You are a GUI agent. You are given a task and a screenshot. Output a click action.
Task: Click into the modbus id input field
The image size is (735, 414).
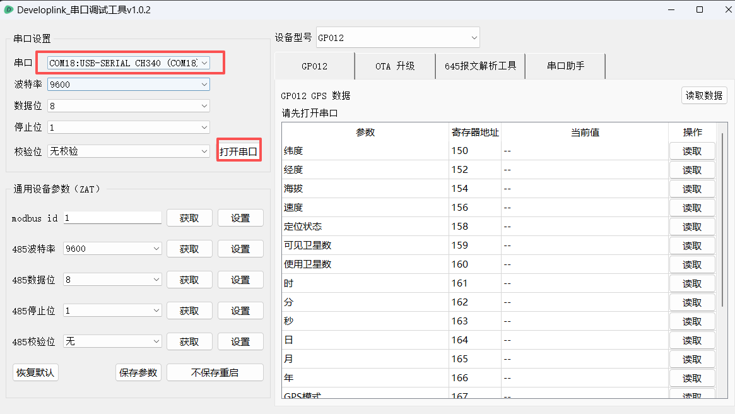click(x=112, y=218)
